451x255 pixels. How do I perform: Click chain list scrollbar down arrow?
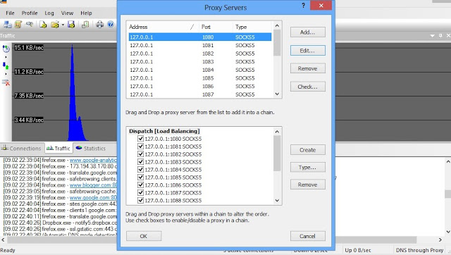click(277, 200)
